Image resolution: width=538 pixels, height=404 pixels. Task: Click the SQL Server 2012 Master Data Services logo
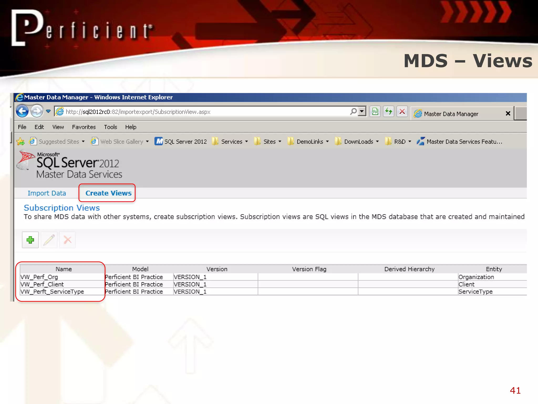tap(69, 164)
